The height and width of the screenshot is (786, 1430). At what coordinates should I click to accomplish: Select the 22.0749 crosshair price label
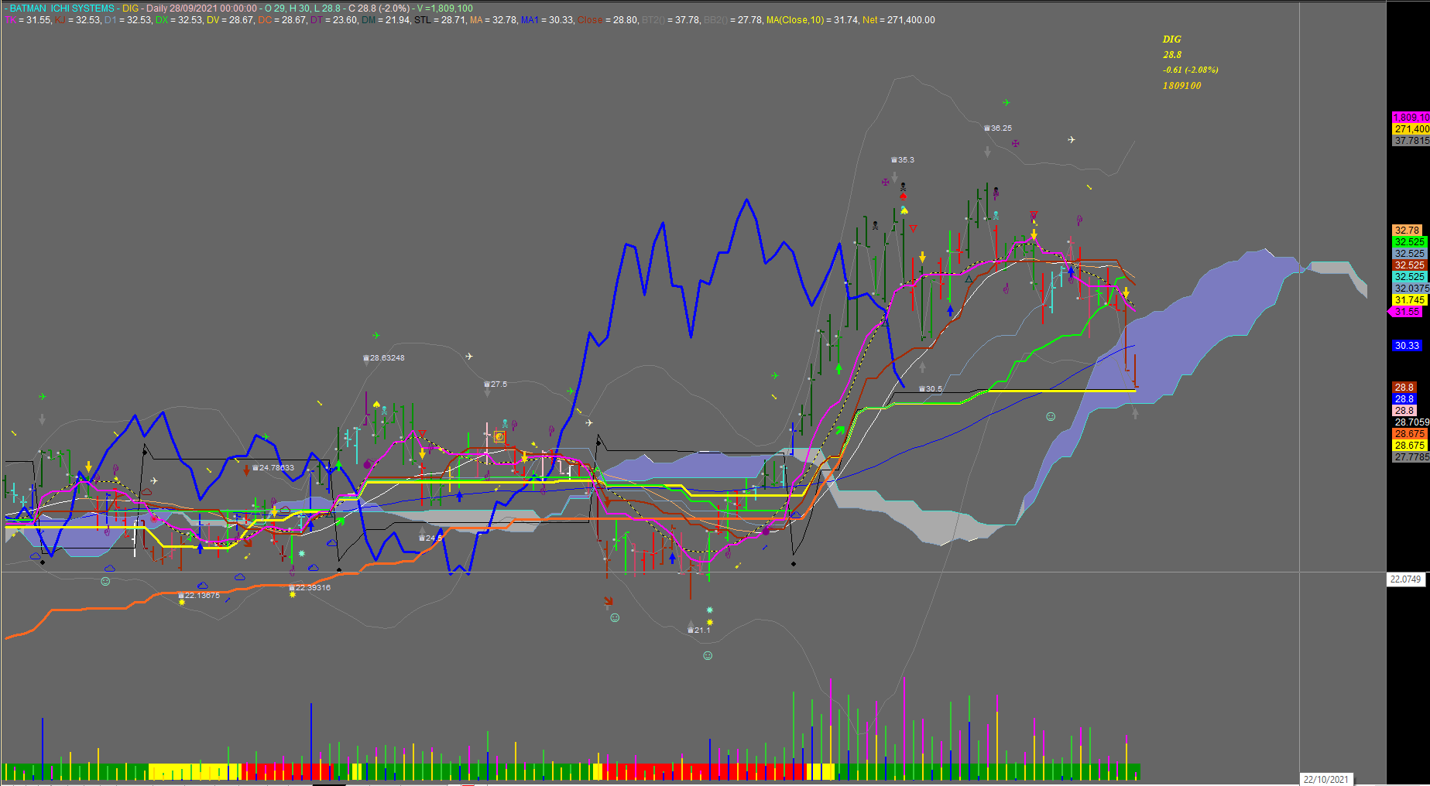[x=1405, y=579]
